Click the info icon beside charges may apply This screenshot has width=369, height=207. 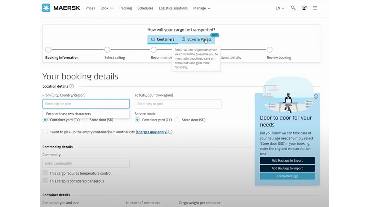[169, 132]
